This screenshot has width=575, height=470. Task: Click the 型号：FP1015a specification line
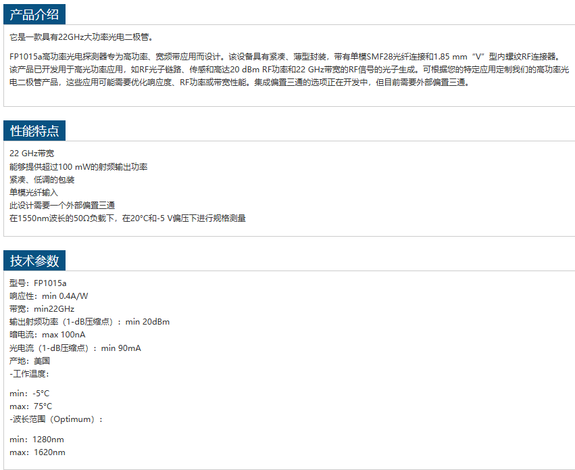(38, 283)
